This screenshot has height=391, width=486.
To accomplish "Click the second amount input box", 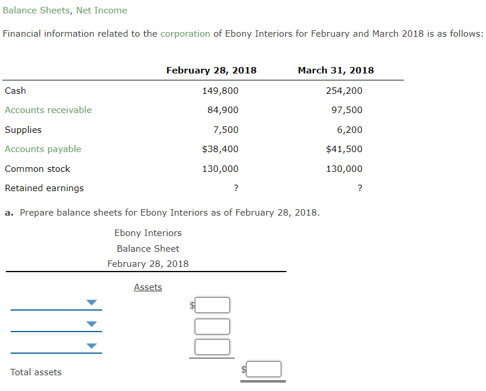I will point(212,326).
